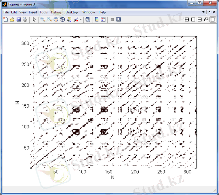Activate the Zoom Out tool

[49, 19]
